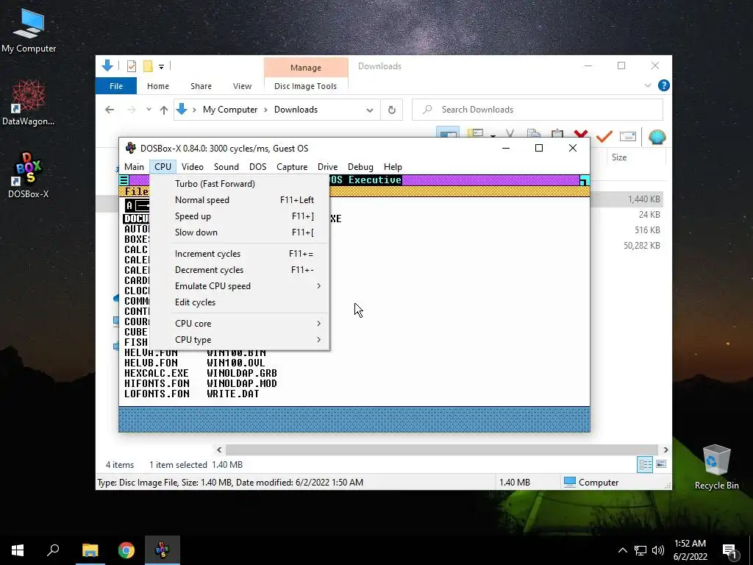Screen dimensions: 753x565
Task: Click Properties checkmark in Explorer toolbar
Action: (604, 136)
